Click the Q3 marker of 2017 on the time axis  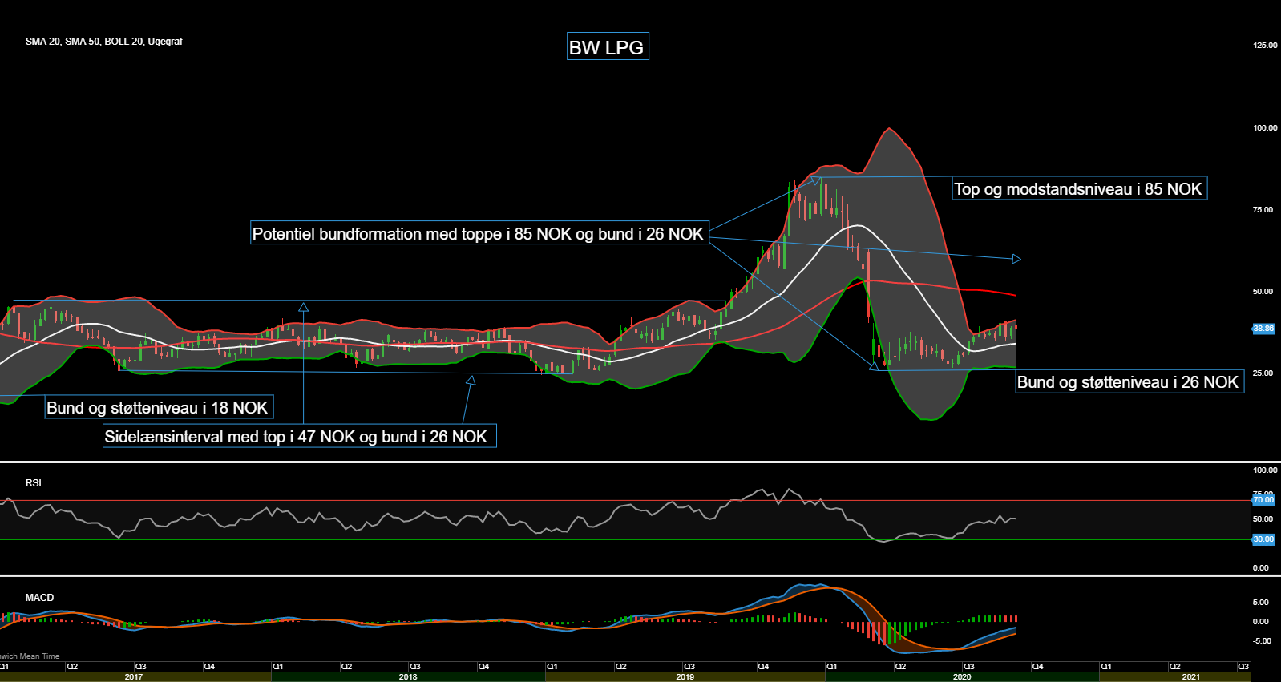[x=141, y=667]
